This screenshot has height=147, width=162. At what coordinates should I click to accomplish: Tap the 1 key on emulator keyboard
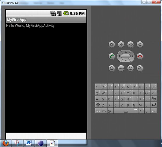coord(98,86)
